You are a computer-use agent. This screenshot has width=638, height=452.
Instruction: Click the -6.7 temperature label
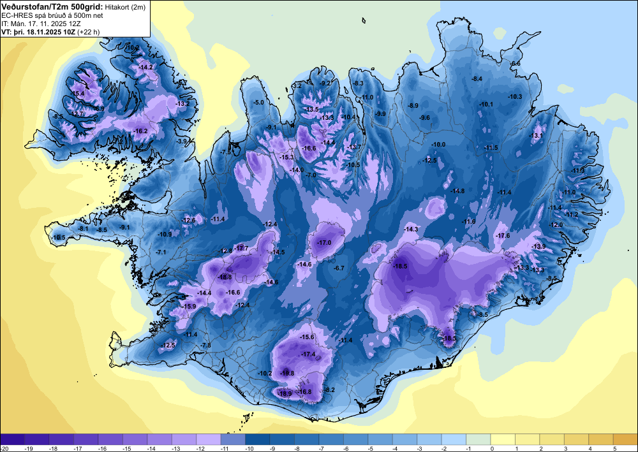coord(339,268)
